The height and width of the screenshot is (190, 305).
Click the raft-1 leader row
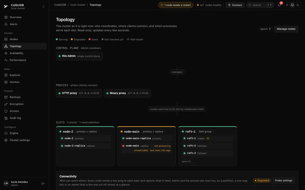(208, 139)
